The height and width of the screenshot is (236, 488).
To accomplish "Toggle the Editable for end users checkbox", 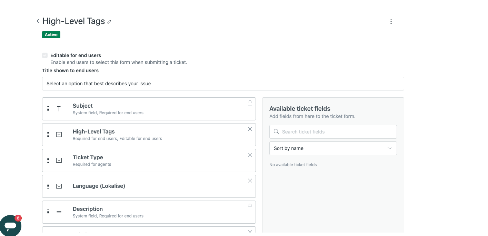I will tap(45, 55).
